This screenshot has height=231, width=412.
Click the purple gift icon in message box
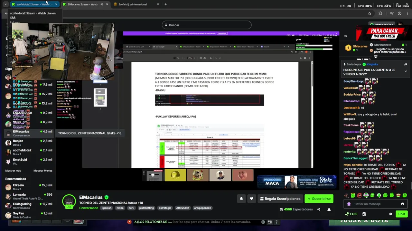[x=349, y=204]
